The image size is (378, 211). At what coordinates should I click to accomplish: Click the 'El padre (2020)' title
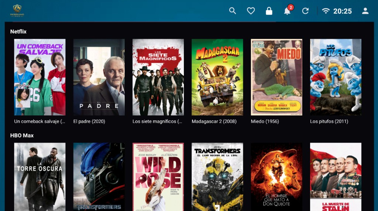point(89,121)
